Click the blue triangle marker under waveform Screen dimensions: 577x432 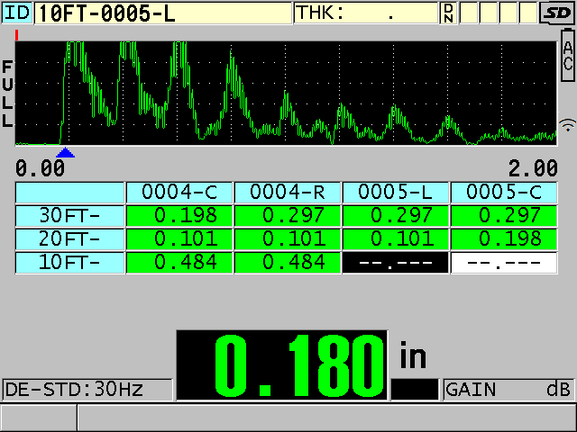65,153
